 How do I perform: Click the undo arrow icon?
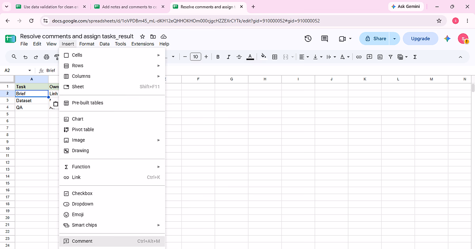click(25, 57)
